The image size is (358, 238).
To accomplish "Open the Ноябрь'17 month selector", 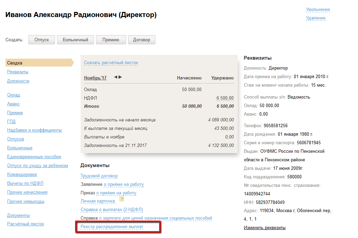I will [95, 78].
